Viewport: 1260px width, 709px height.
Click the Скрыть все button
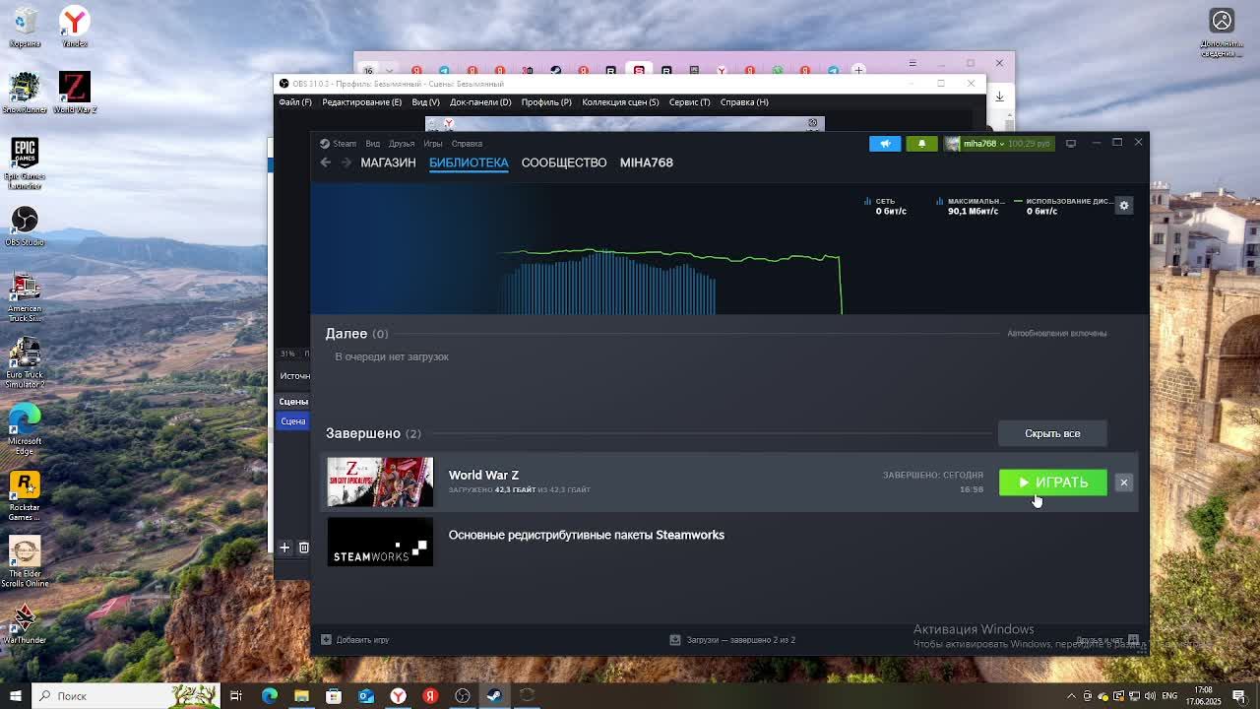[1052, 433]
